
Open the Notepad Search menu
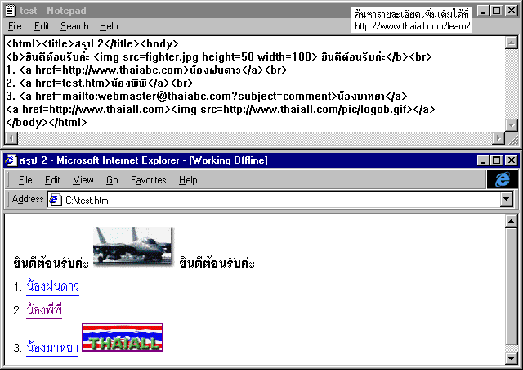pyautogui.click(x=74, y=26)
